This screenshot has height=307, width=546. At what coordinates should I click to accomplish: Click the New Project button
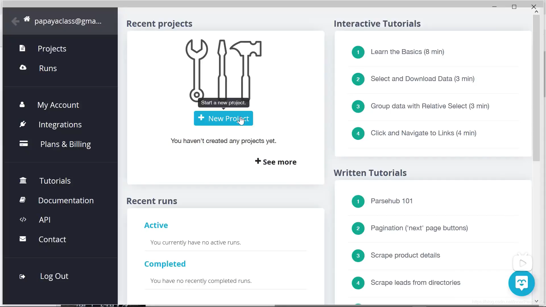pos(223,118)
